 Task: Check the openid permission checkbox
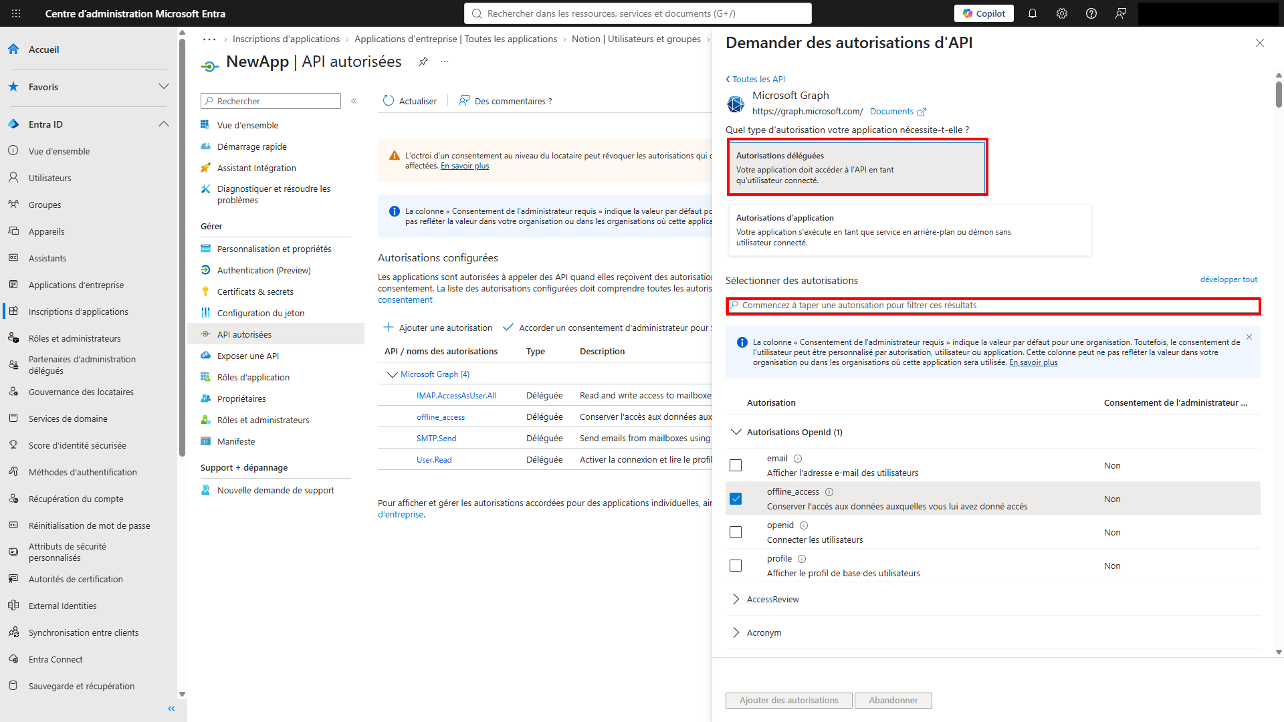point(736,532)
